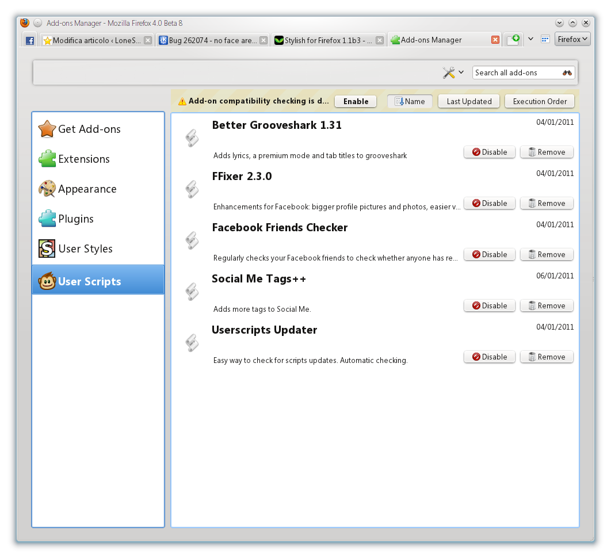
Task: Disable the Userscripts Updater script
Action: coord(490,357)
